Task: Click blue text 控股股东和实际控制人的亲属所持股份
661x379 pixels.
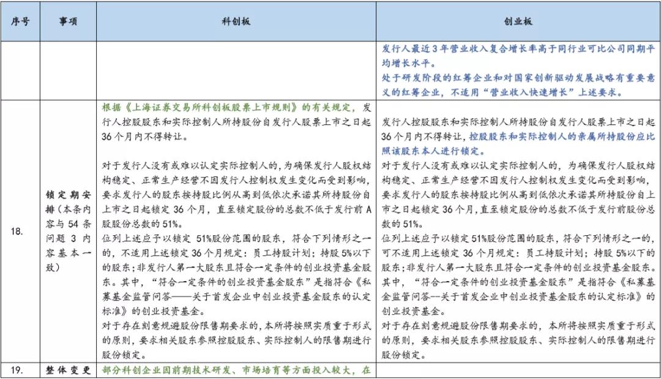Action: coord(548,136)
